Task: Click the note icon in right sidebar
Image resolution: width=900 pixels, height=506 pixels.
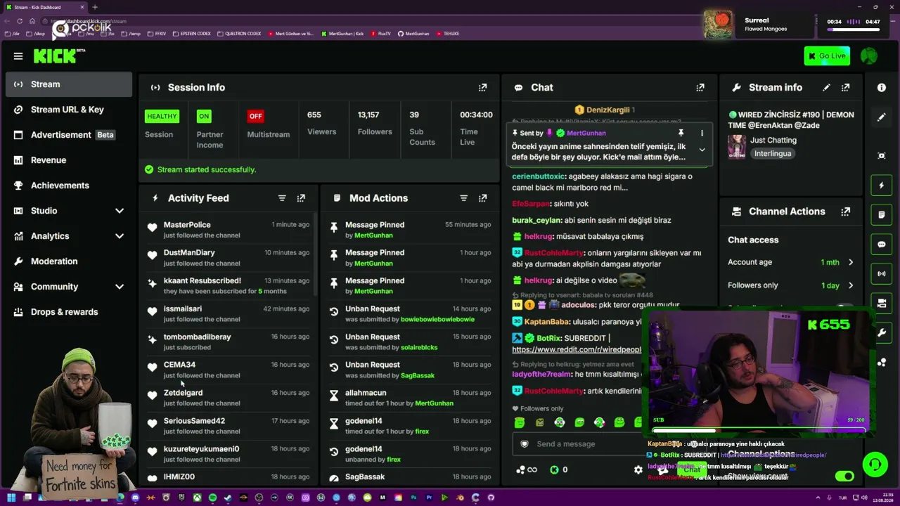Action: tap(882, 214)
